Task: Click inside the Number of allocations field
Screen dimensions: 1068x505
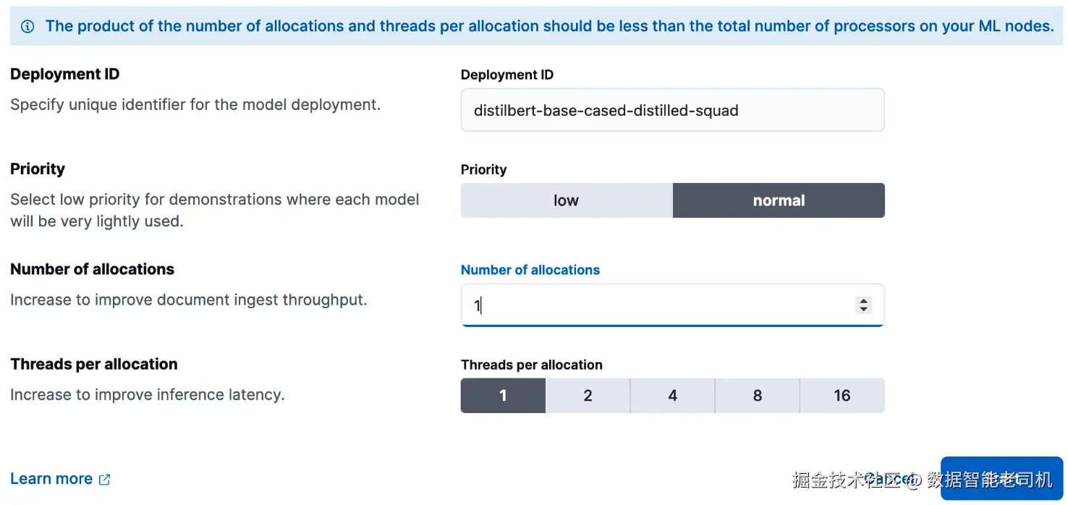Action: pos(672,305)
